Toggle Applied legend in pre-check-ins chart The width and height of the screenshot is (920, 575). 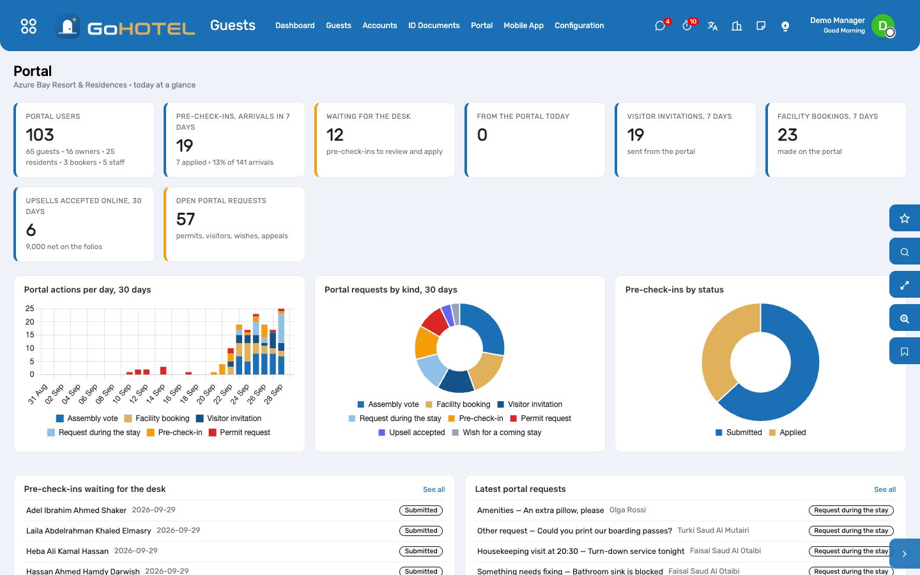coord(787,433)
